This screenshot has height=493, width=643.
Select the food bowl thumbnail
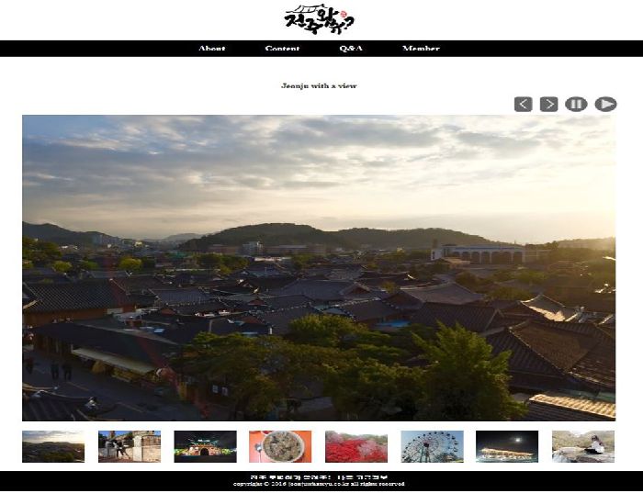[280, 446]
